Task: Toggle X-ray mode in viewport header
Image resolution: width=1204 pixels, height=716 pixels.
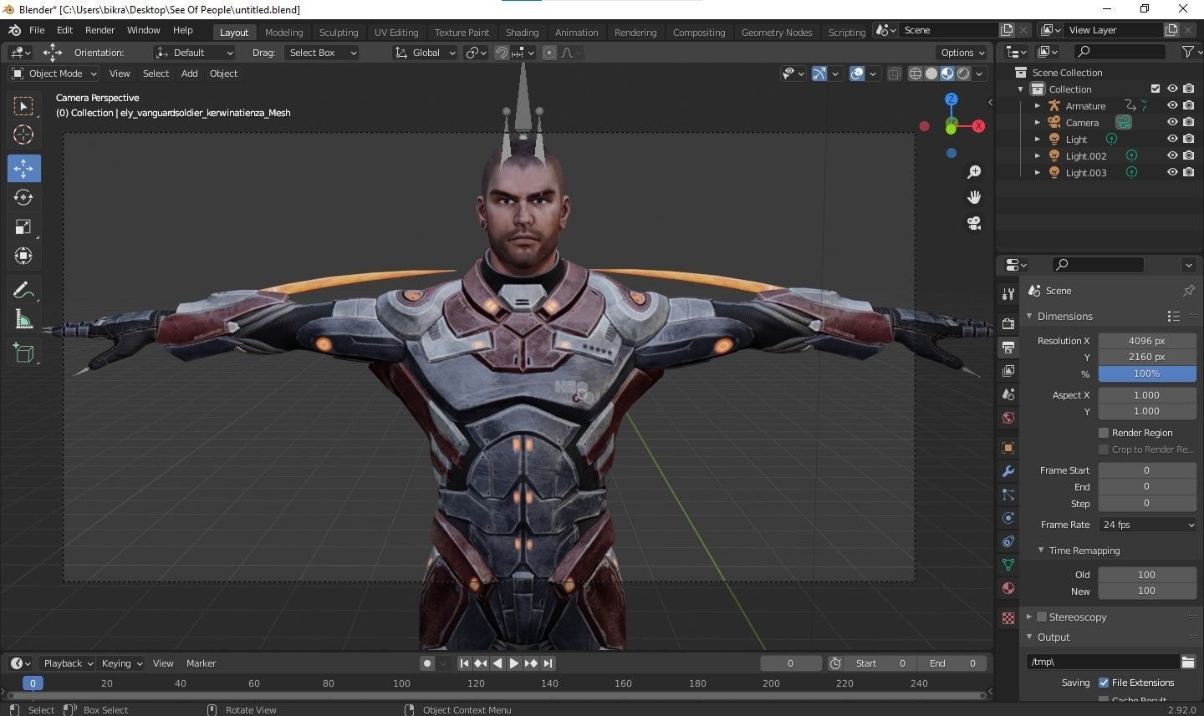Action: 894,74
